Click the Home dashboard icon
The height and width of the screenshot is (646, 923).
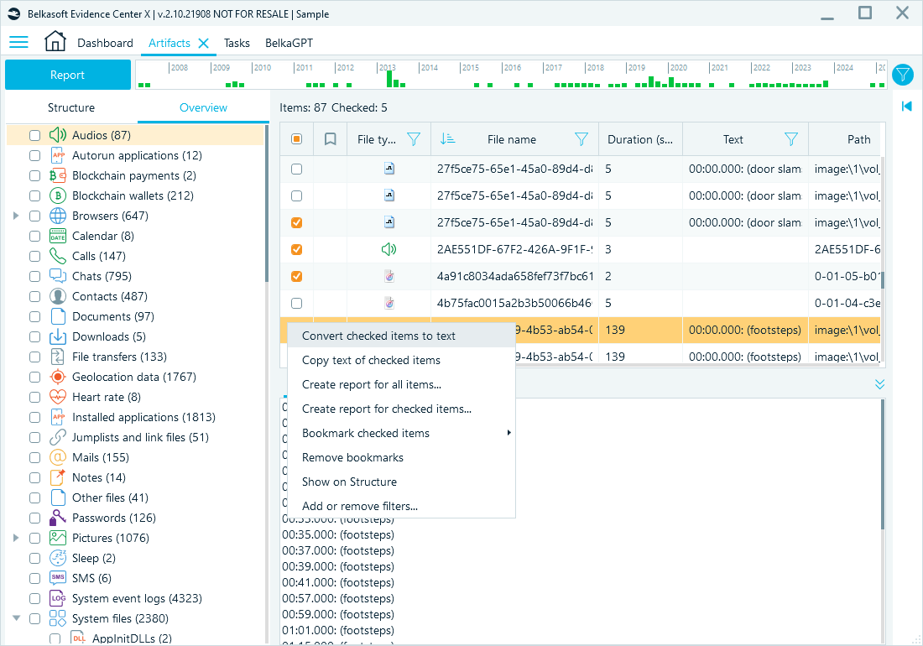pyautogui.click(x=55, y=42)
